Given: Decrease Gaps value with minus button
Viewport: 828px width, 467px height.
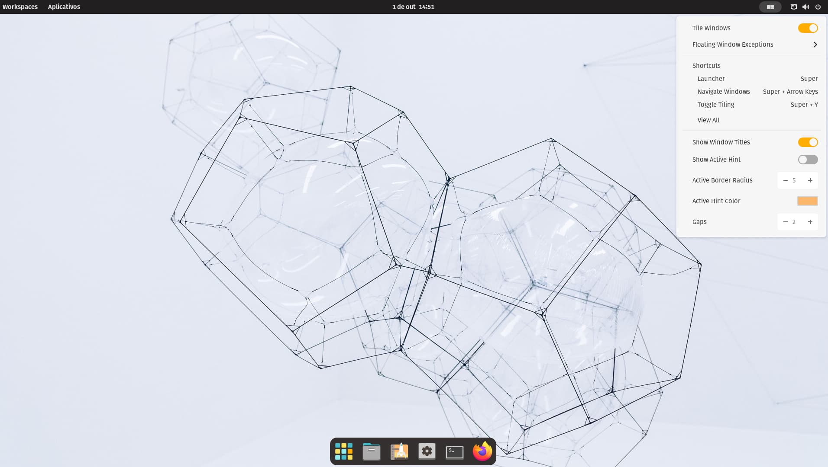Looking at the screenshot, I should 785,222.
